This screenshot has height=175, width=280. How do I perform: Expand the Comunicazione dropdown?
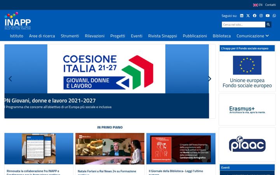click(252, 36)
